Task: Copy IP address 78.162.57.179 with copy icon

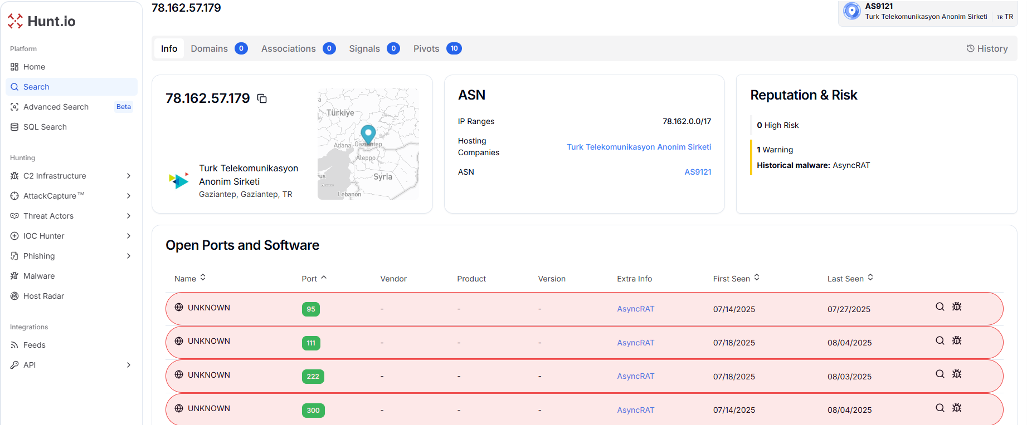Action: [262, 98]
